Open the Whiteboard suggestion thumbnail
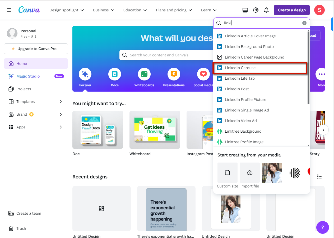Image resolution: width=334 pixels, height=238 pixels. tap(155, 130)
